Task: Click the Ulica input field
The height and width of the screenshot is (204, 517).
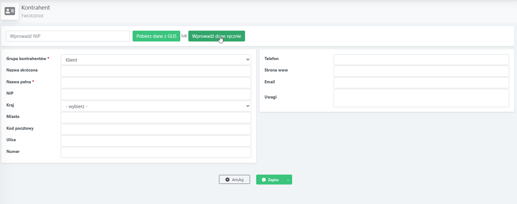Action: 156,141
